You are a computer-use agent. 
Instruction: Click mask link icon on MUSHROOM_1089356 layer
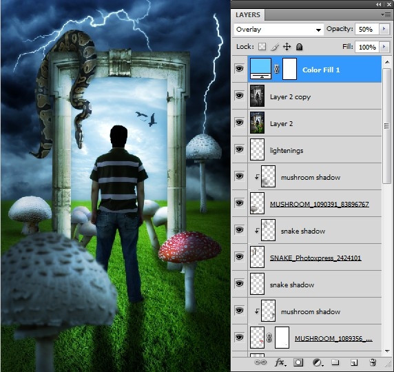pyautogui.click(x=269, y=338)
